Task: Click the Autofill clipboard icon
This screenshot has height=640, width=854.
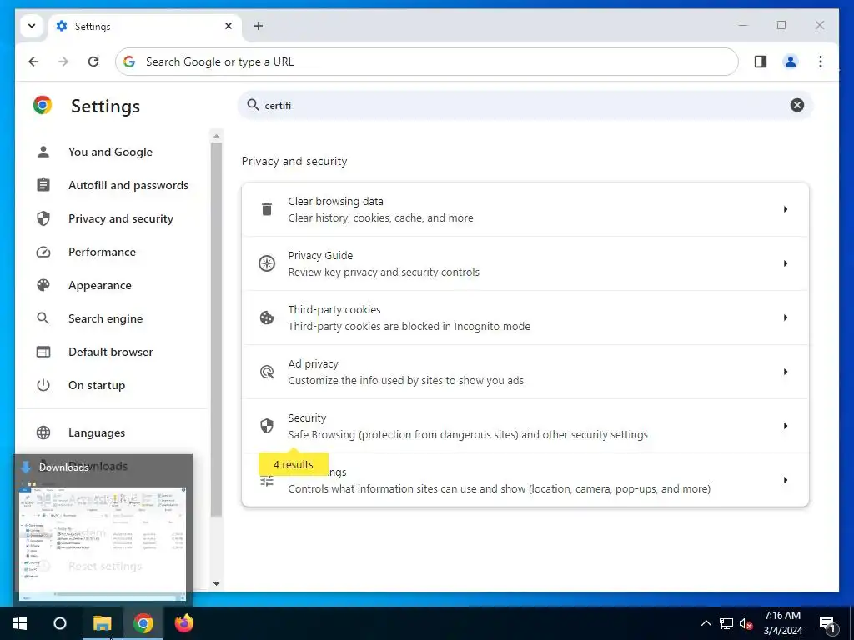Action: click(x=43, y=185)
